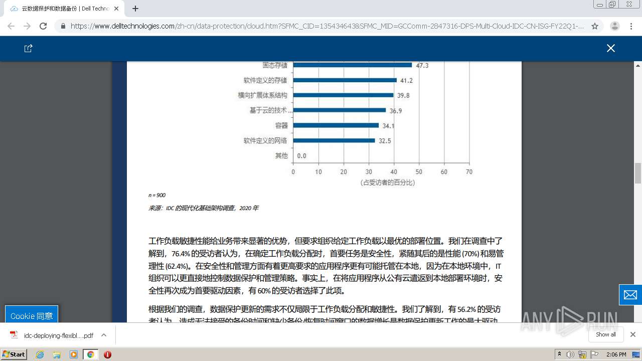The height and width of the screenshot is (361, 642).
Task: Click the share icon in blue header
Action: (x=29, y=48)
